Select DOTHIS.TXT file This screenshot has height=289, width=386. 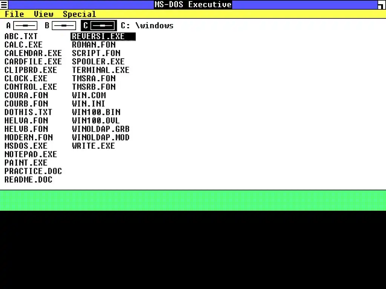click(x=28, y=112)
